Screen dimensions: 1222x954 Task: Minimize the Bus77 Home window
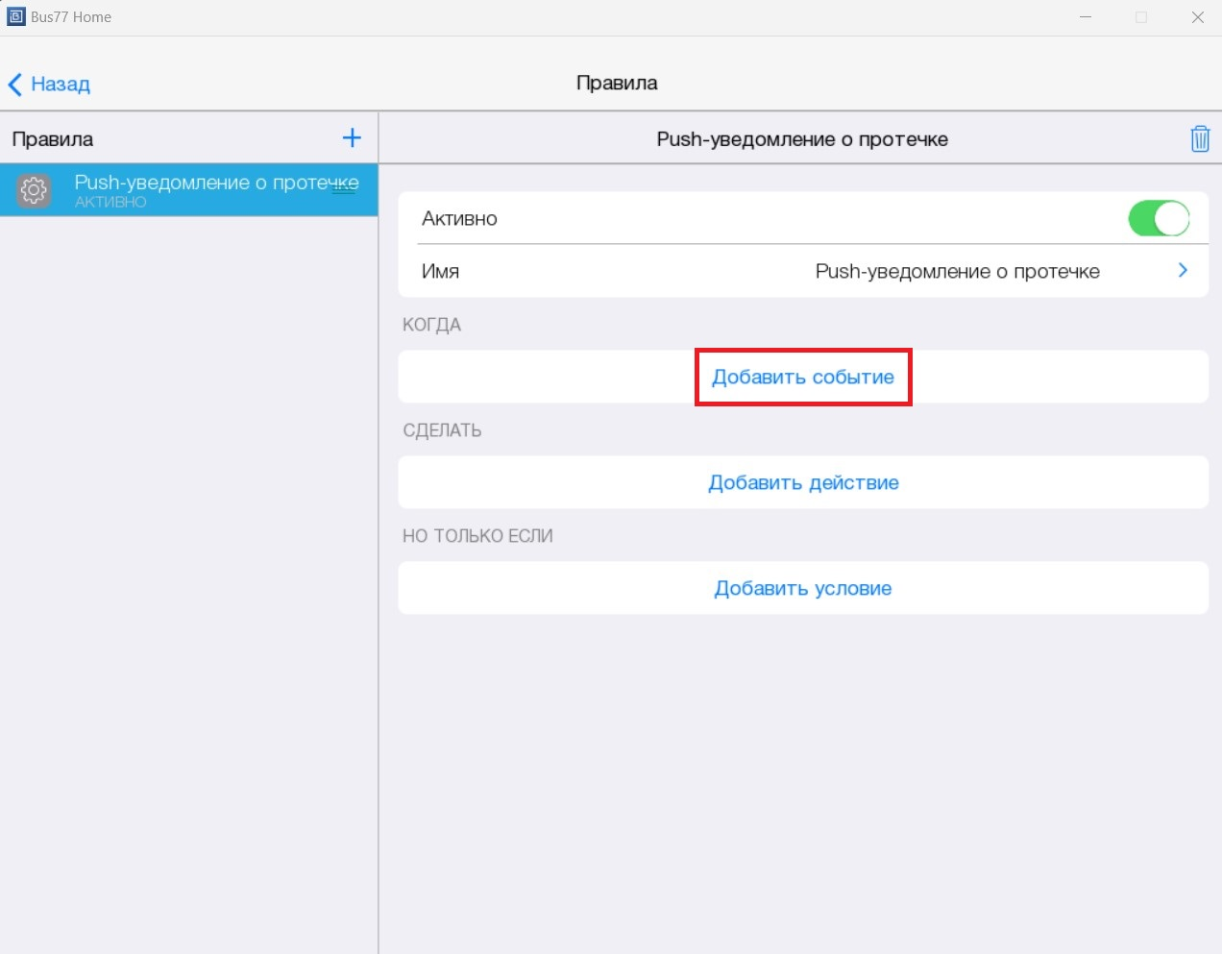point(1086,17)
